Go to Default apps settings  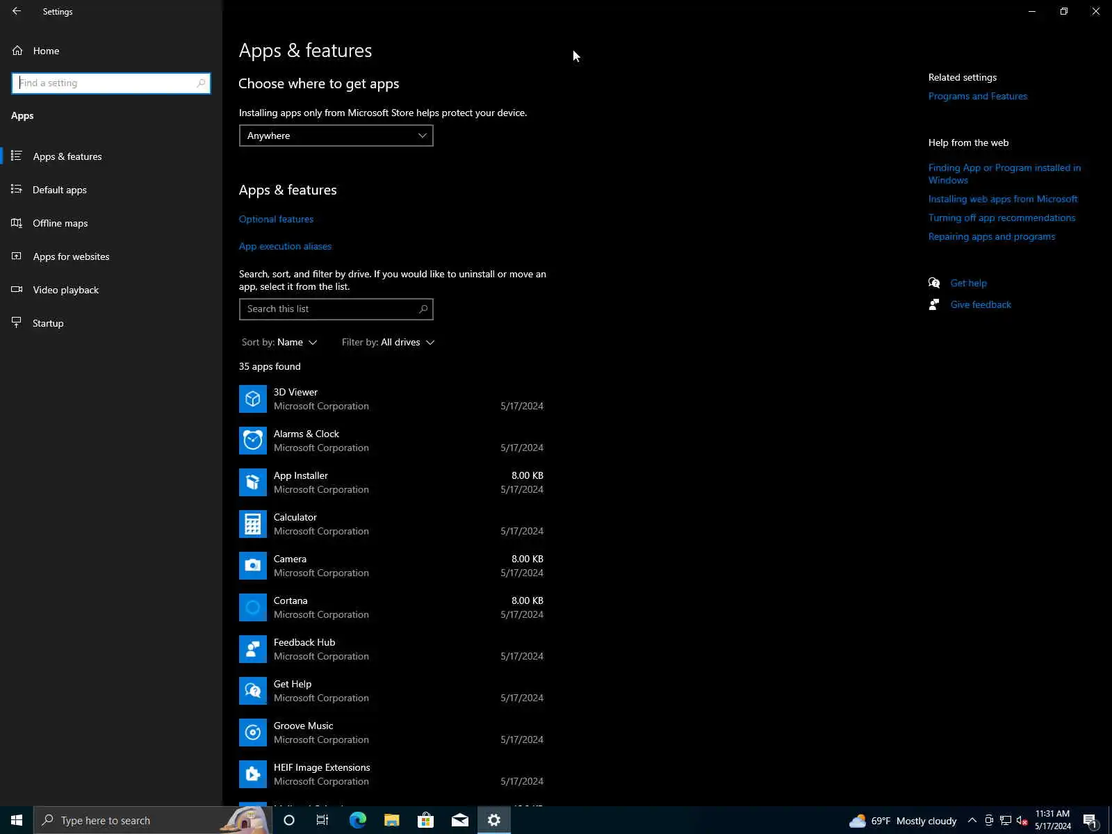(111, 190)
